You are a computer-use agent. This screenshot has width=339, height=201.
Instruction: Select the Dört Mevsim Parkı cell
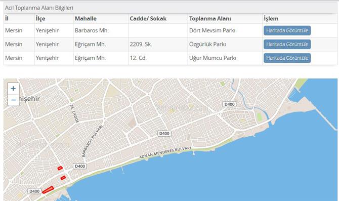pos(212,30)
